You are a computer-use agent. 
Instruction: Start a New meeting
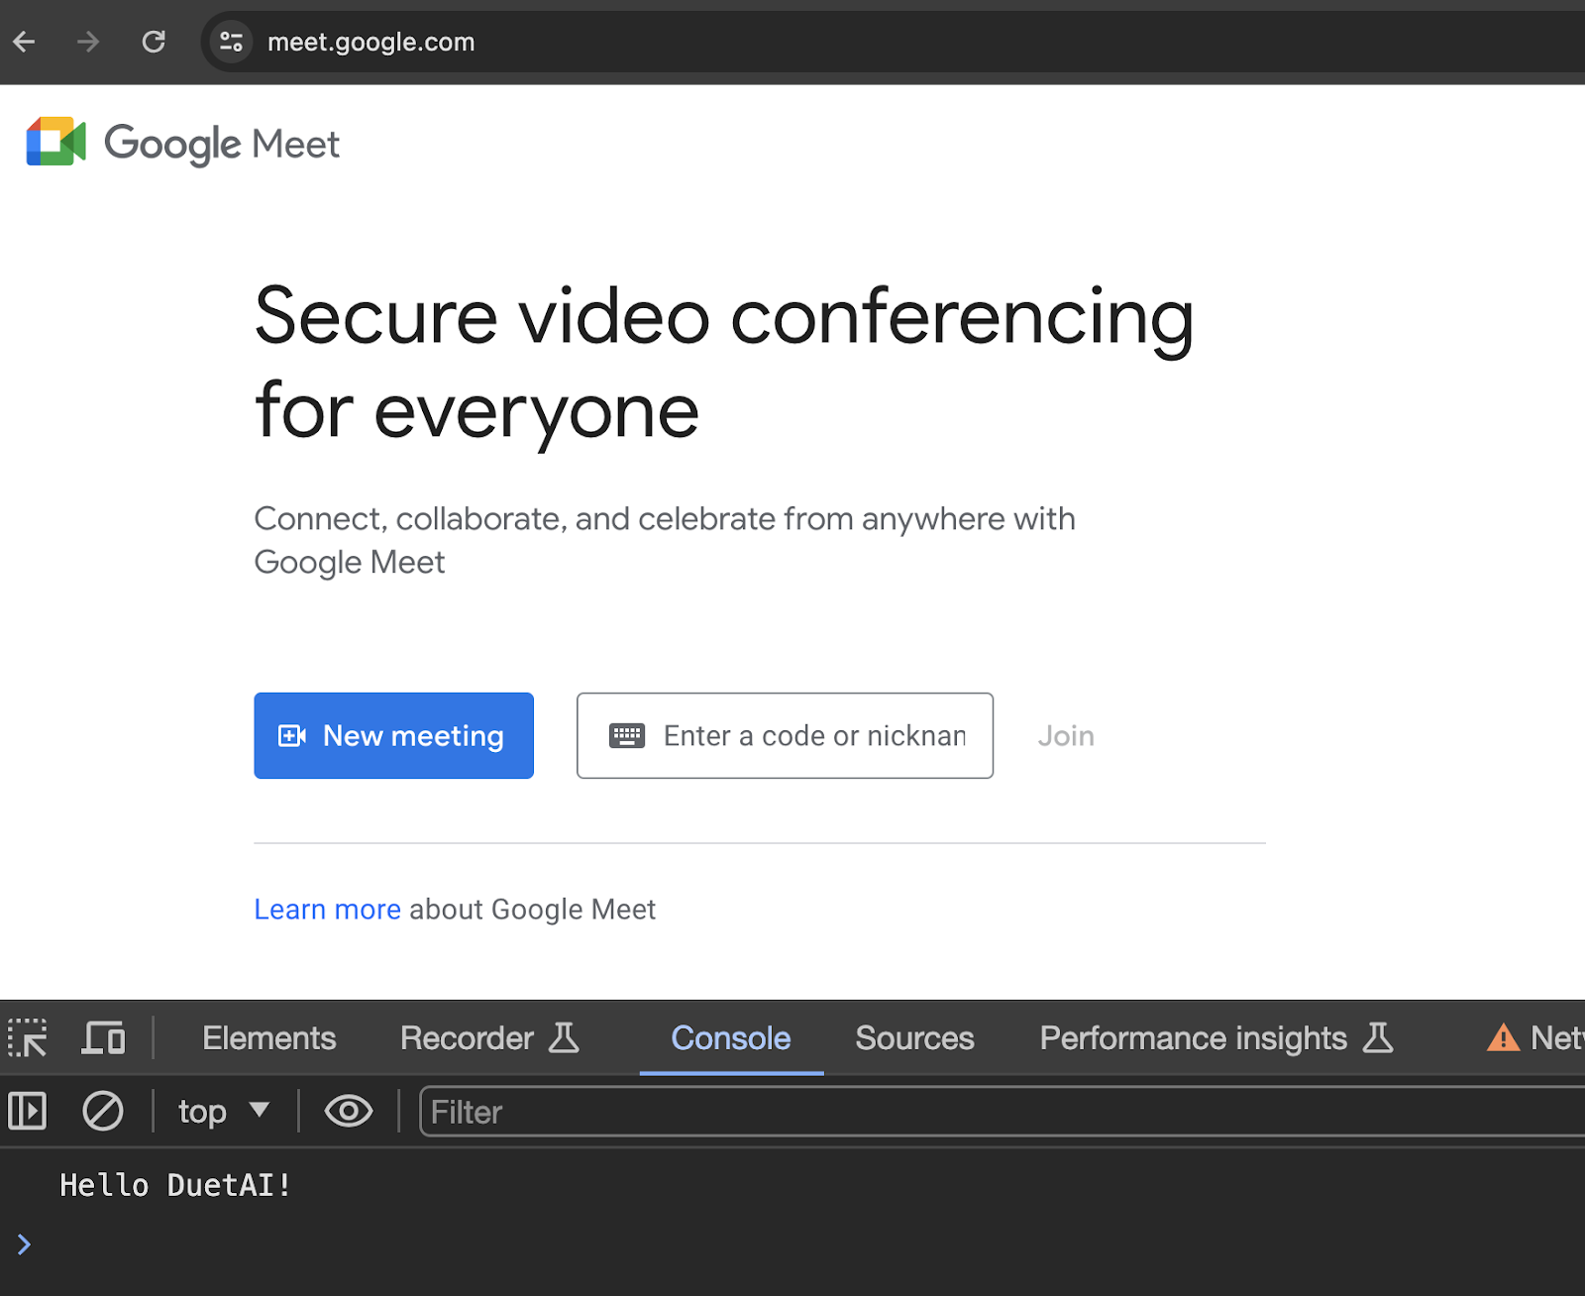(393, 735)
